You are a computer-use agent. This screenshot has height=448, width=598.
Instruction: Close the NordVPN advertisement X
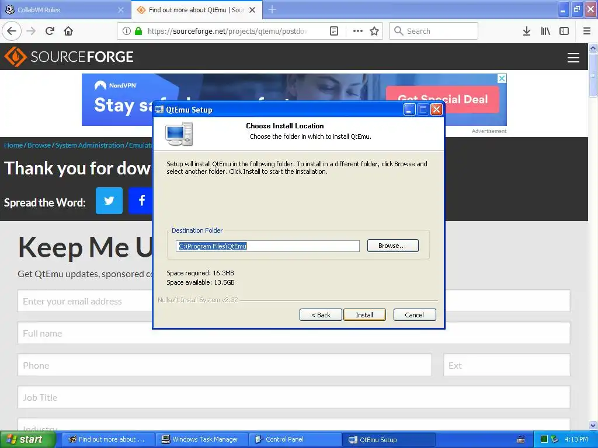point(502,78)
